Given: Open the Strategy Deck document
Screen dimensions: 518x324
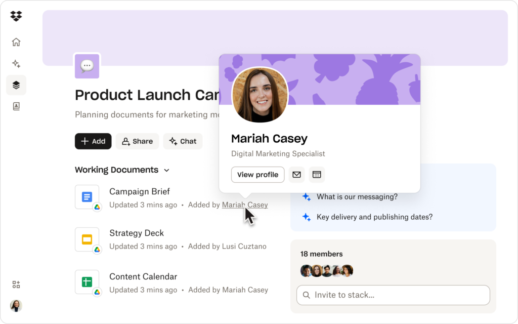Looking at the screenshot, I should click(x=137, y=233).
